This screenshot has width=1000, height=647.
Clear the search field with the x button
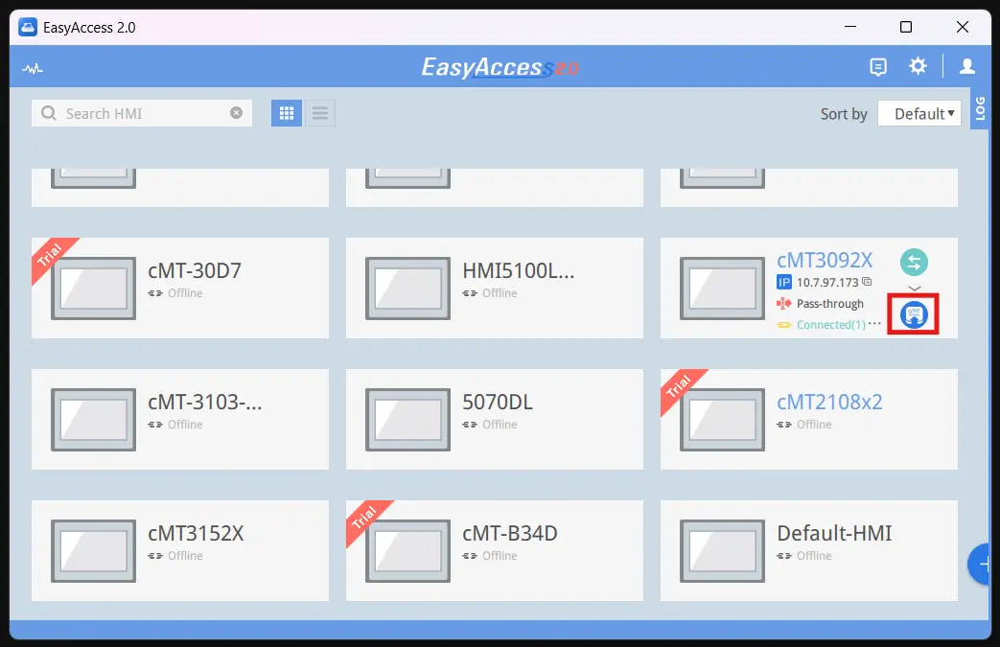click(236, 112)
